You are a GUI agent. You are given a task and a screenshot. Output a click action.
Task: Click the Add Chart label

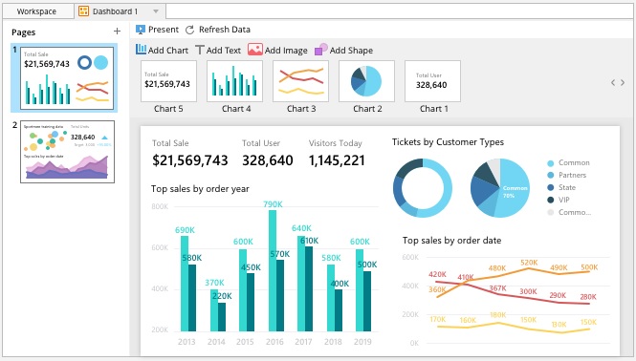tap(168, 51)
